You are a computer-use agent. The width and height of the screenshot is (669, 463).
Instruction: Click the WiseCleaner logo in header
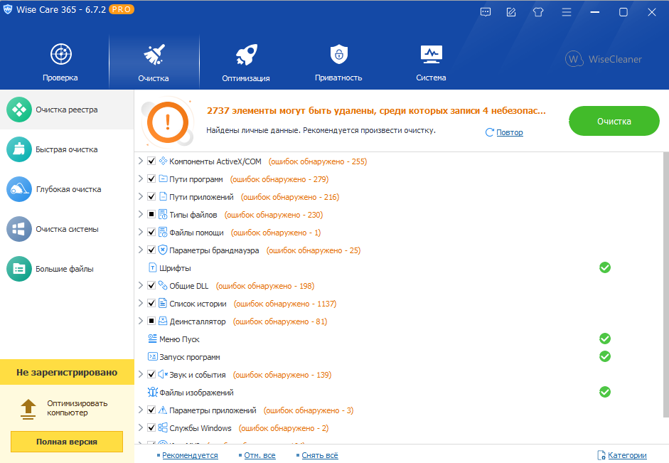tap(604, 59)
